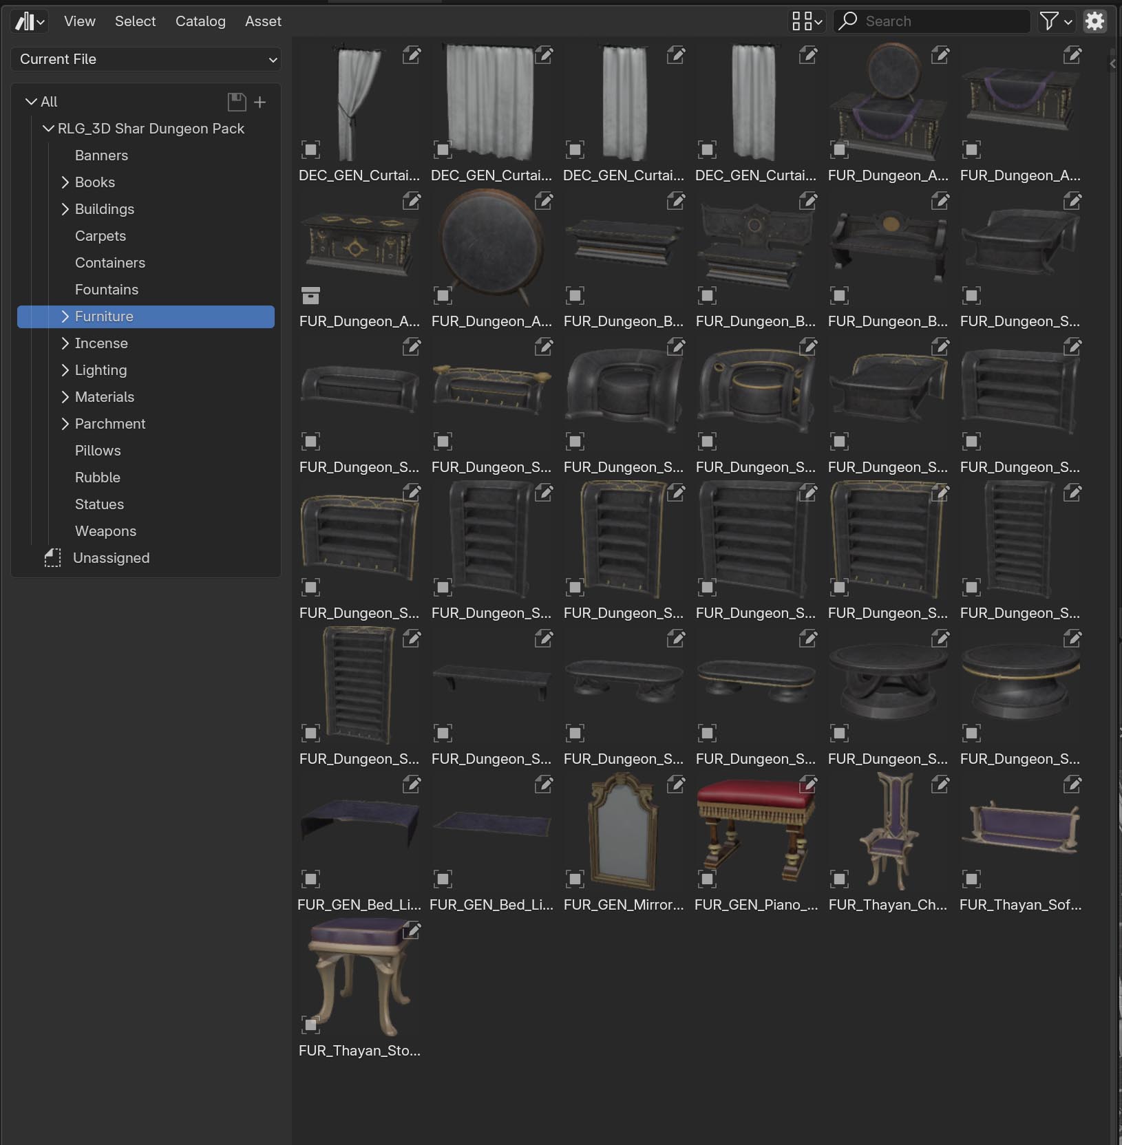Click the Search input field
The height and width of the screenshot is (1145, 1122).
coord(932,21)
